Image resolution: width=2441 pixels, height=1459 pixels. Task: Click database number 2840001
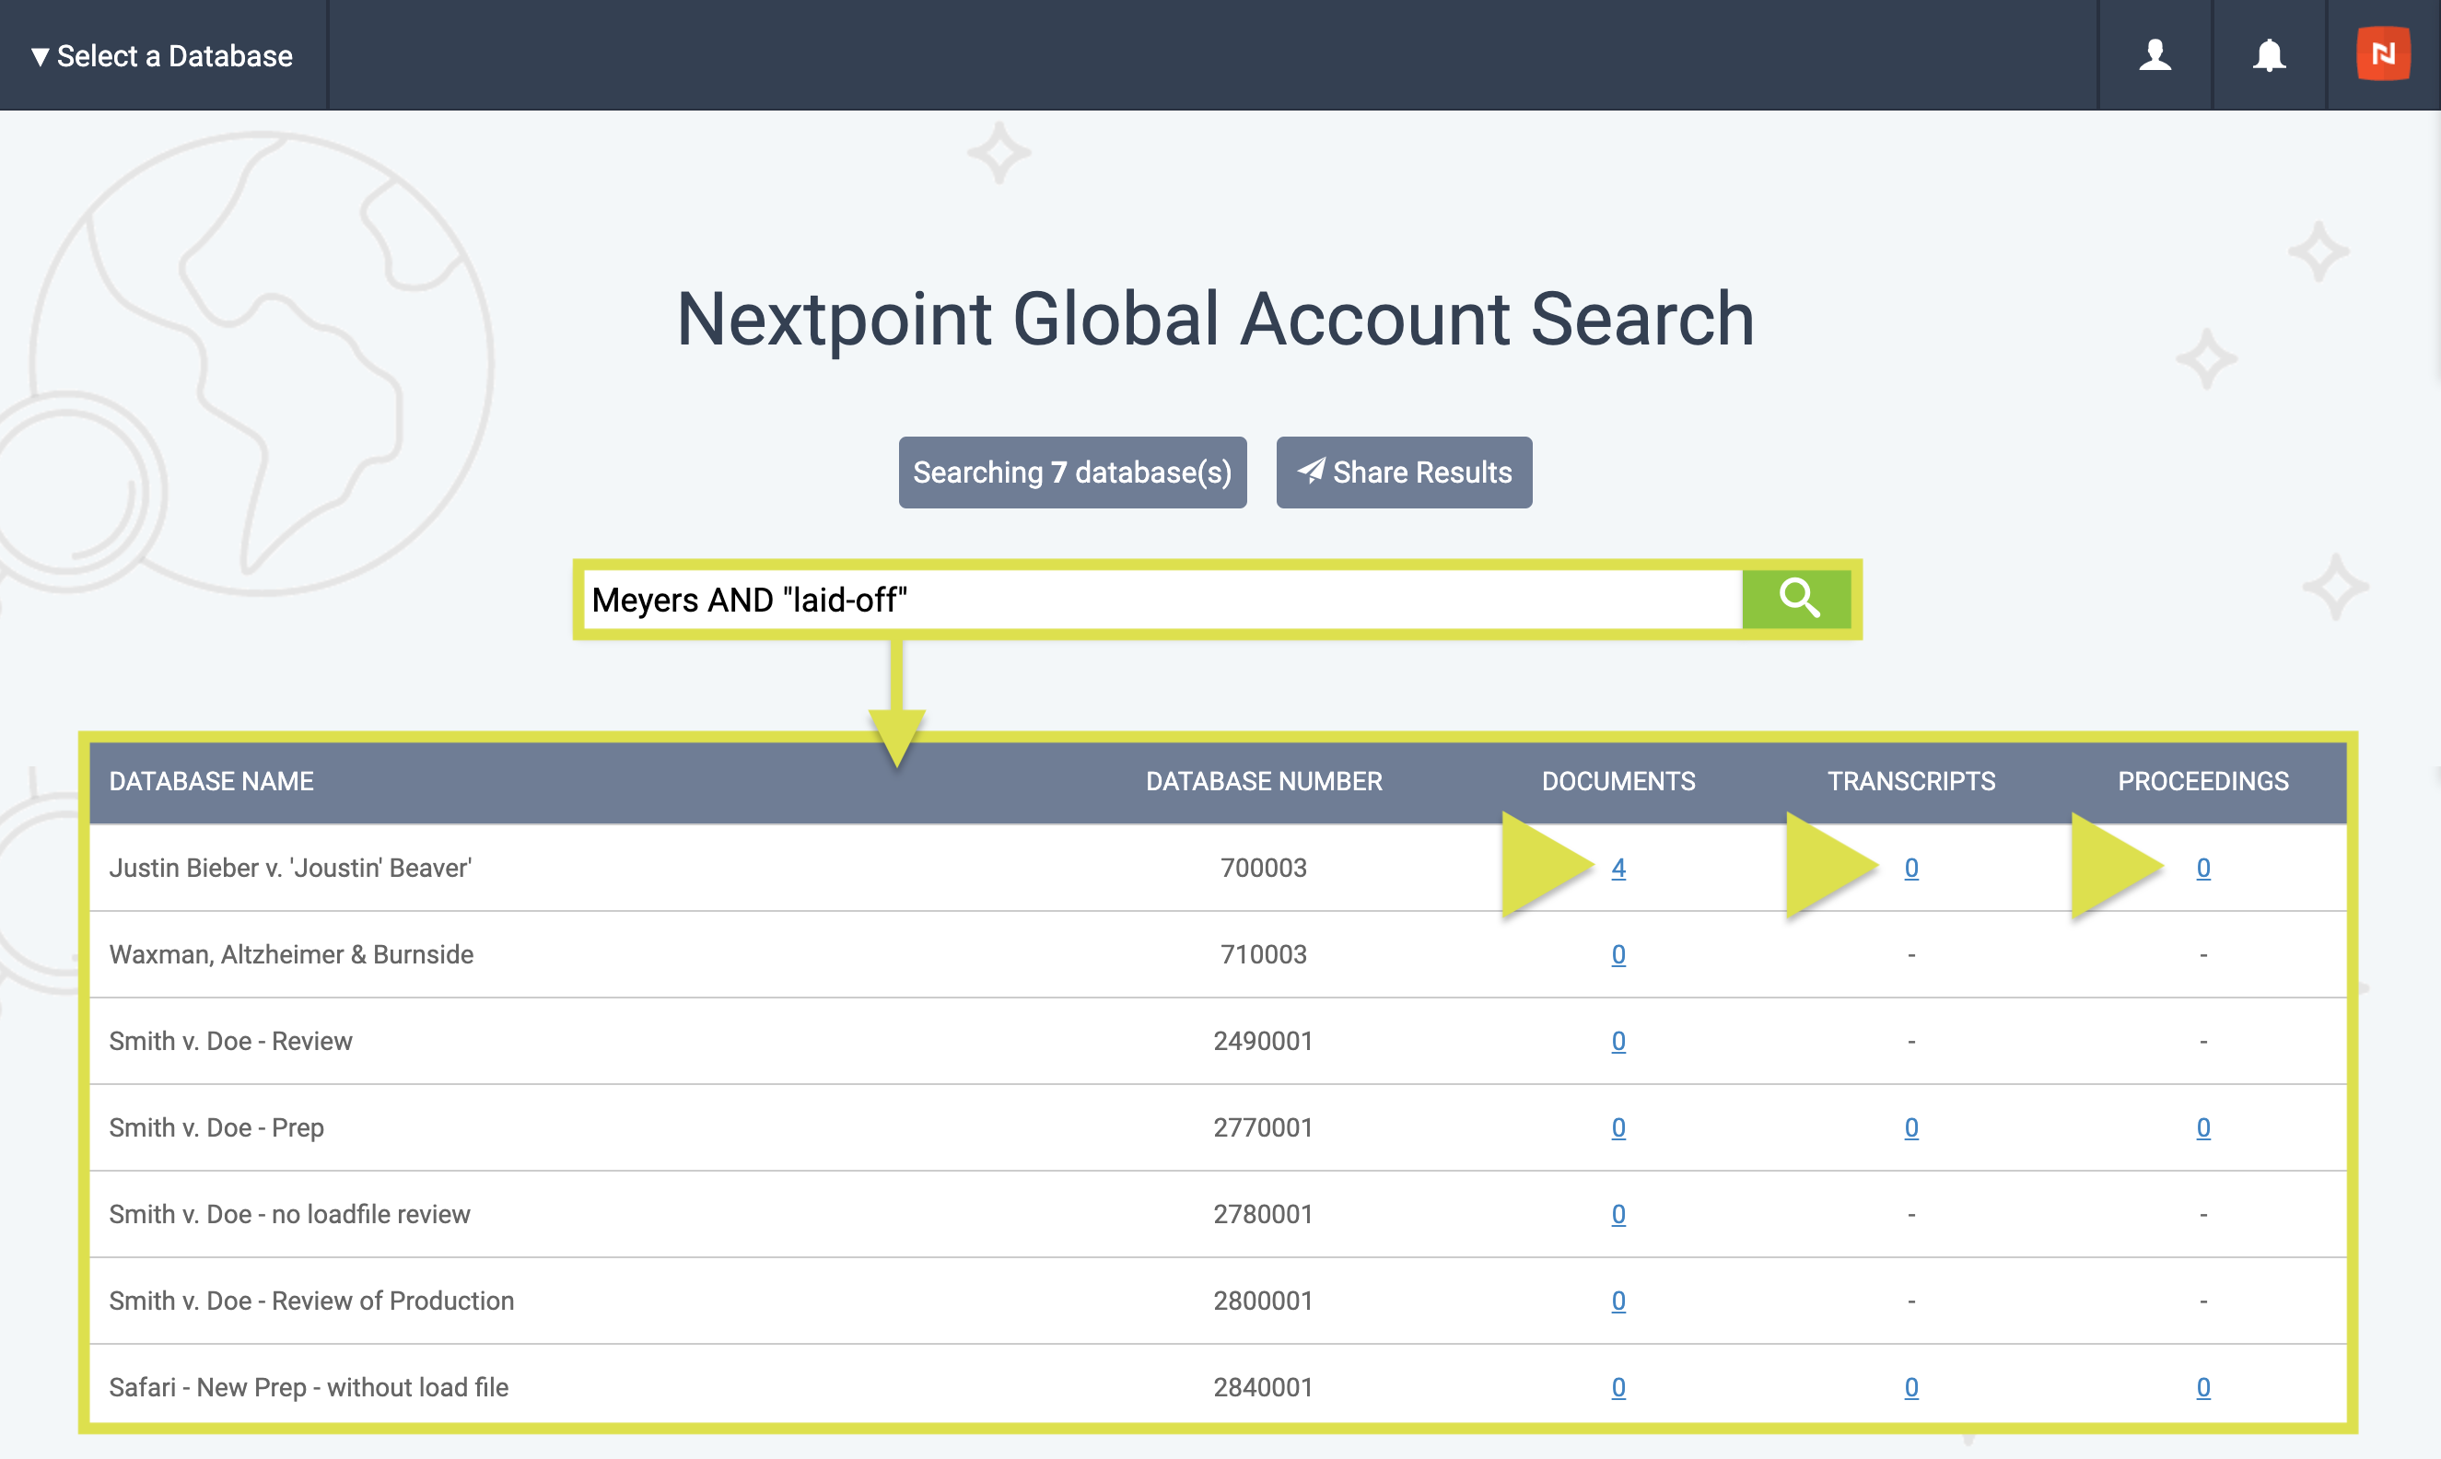coord(1263,1387)
